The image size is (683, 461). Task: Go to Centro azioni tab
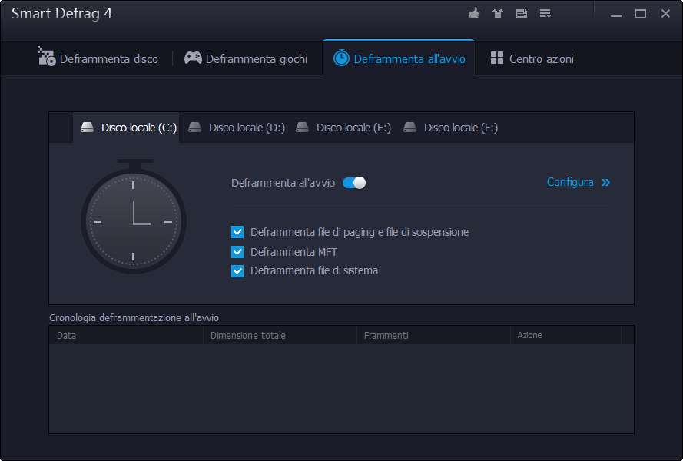point(532,58)
